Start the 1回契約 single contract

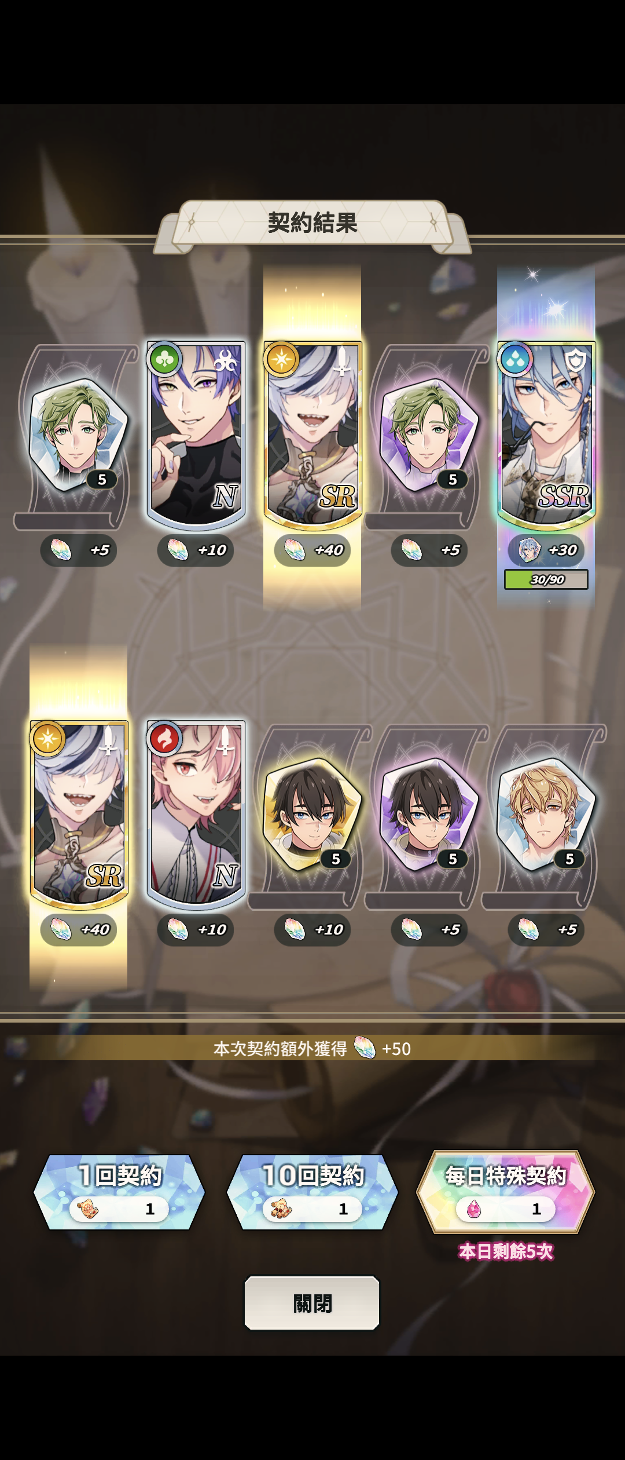[x=119, y=1192]
